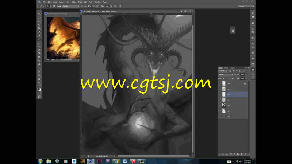Select the Dodge tool
The image size is (292, 164).
coord(39,61)
